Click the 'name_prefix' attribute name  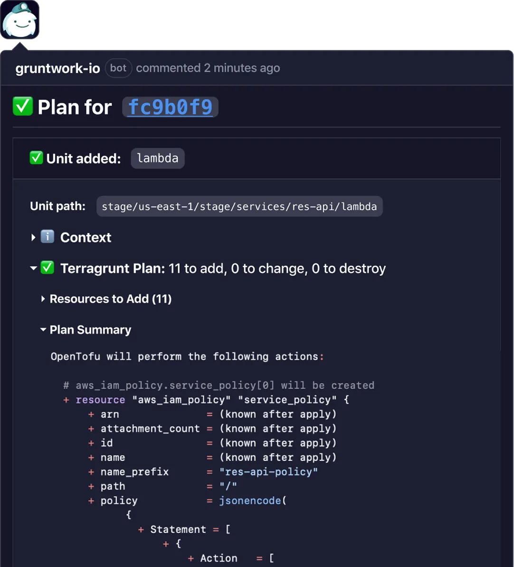click(135, 472)
